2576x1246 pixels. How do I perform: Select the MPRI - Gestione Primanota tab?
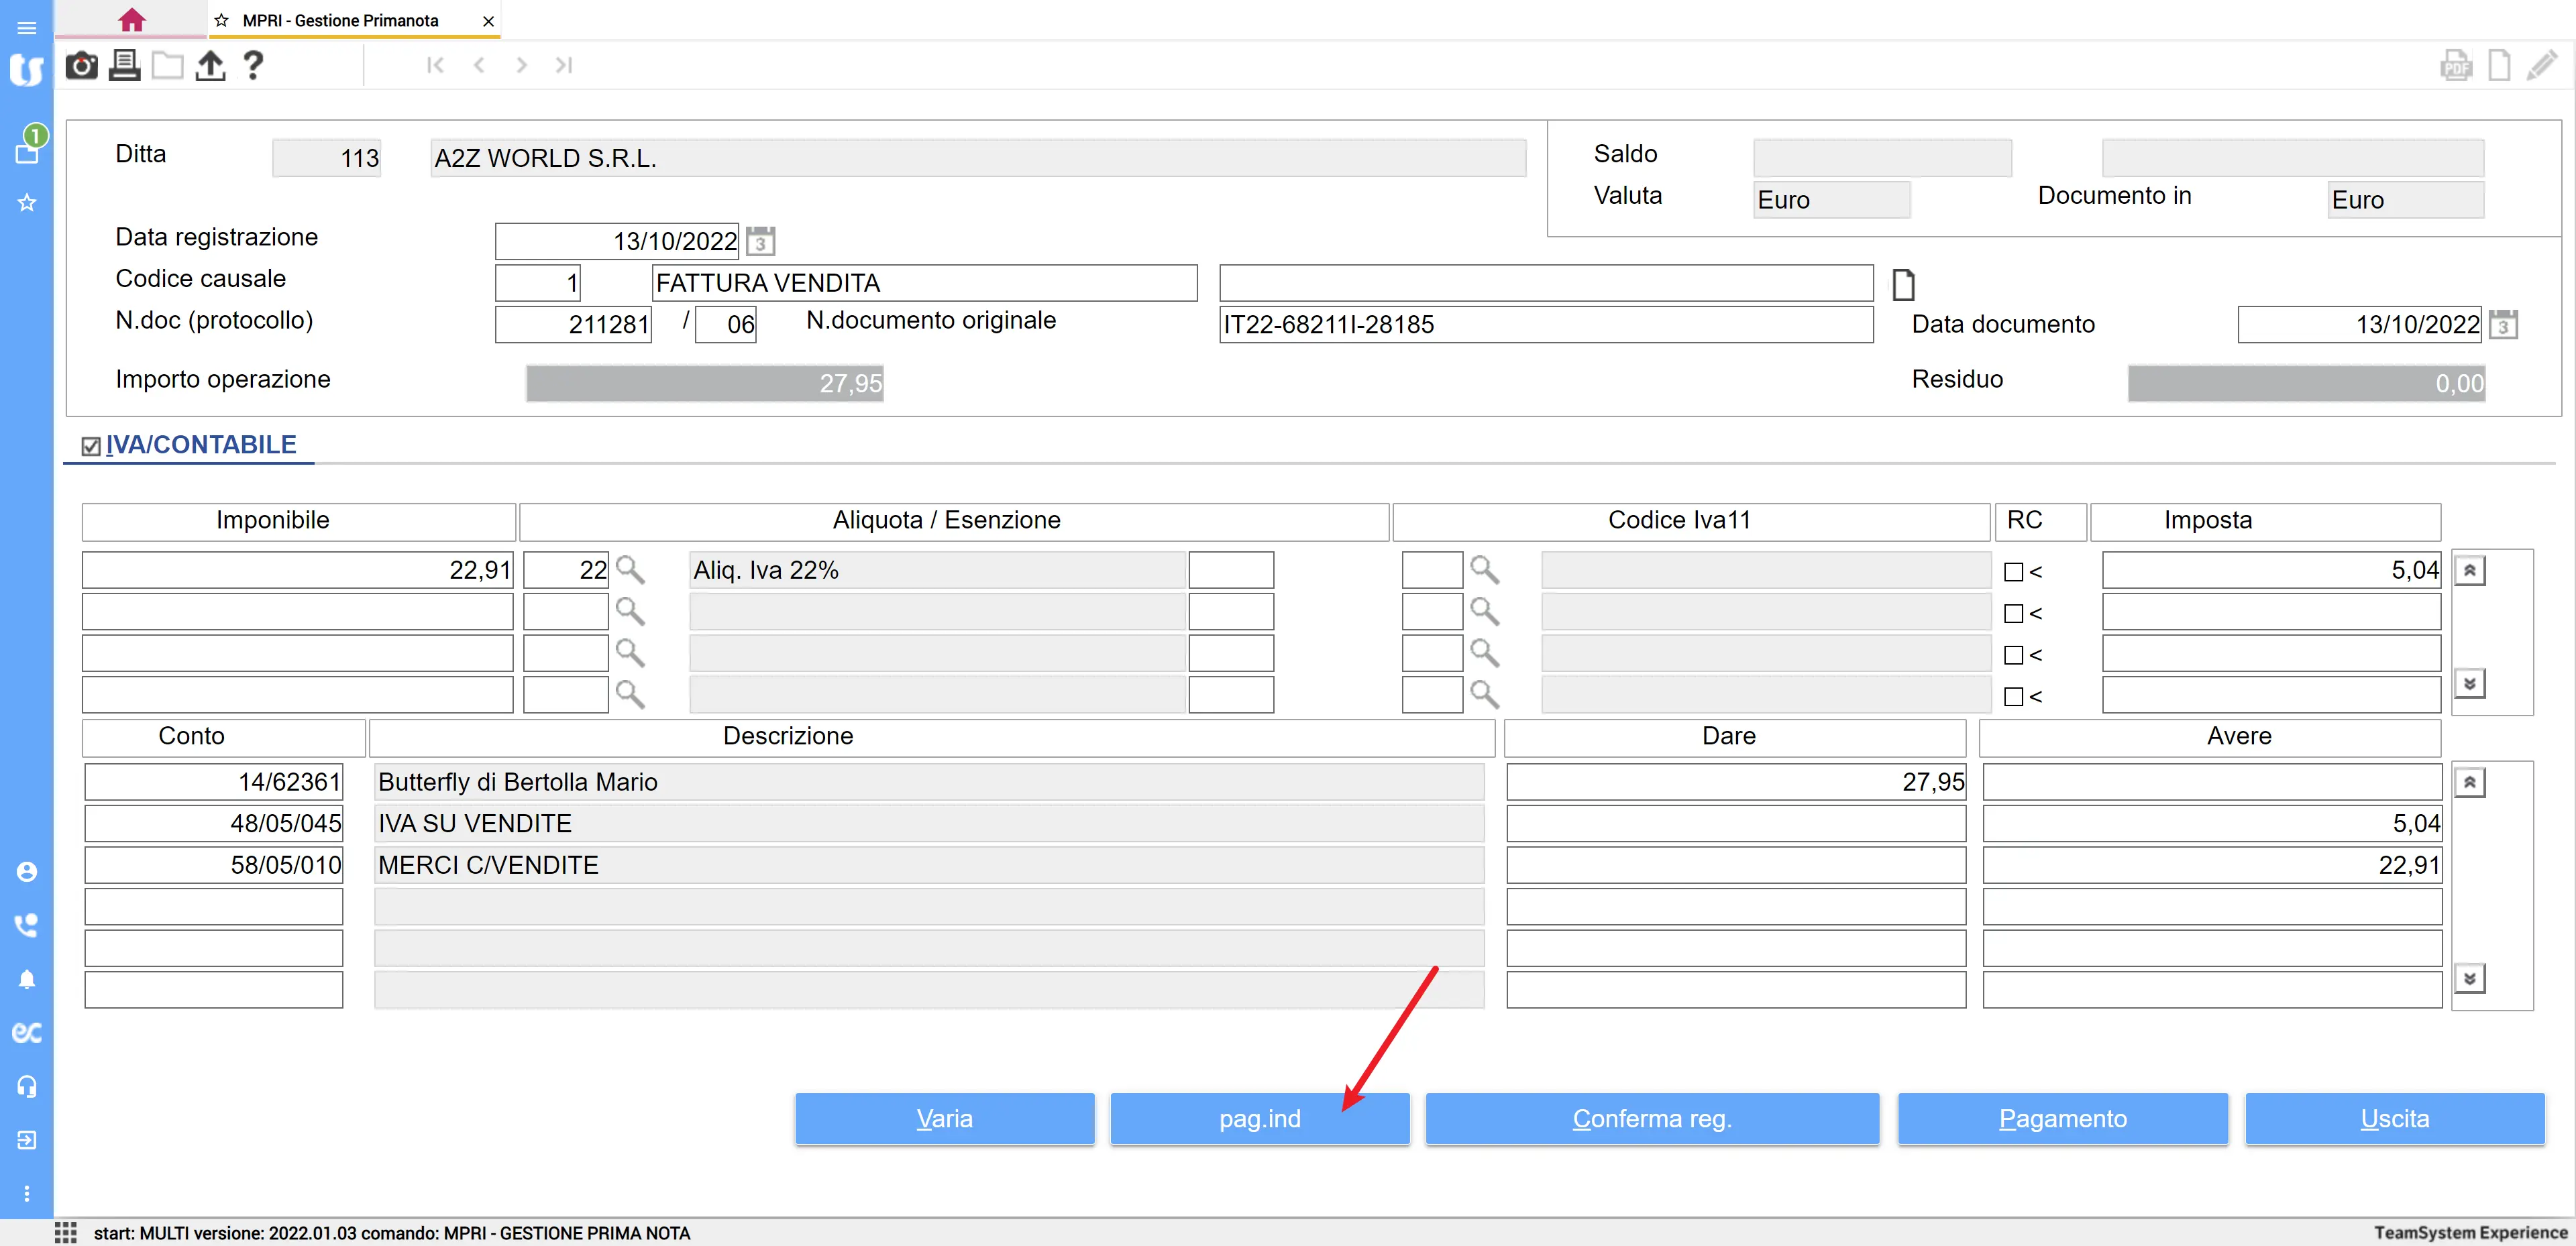point(340,20)
